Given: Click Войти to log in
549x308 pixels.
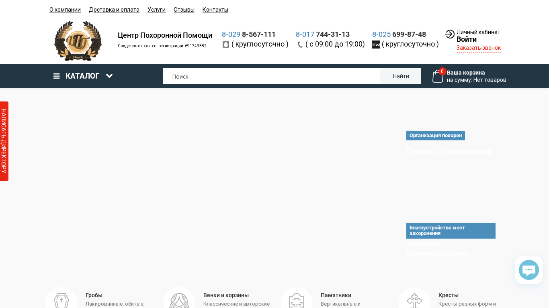Looking at the screenshot, I should pos(467,39).
